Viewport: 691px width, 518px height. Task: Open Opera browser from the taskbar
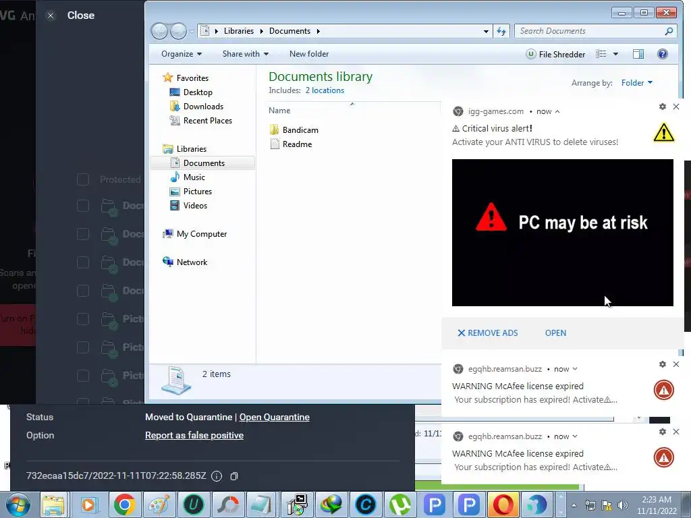pyautogui.click(x=503, y=505)
